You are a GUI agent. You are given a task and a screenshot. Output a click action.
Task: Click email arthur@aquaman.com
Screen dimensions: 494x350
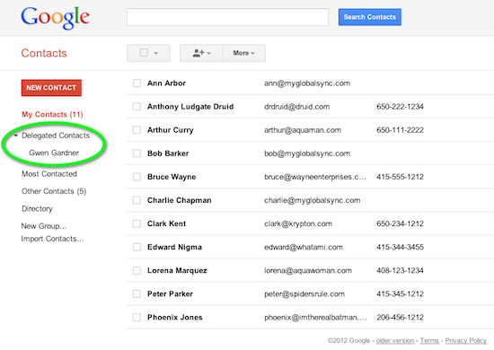tap(303, 130)
